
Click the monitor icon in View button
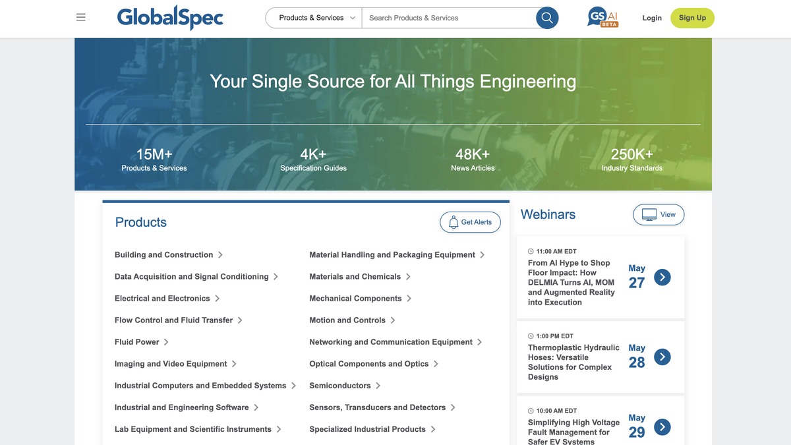point(649,215)
